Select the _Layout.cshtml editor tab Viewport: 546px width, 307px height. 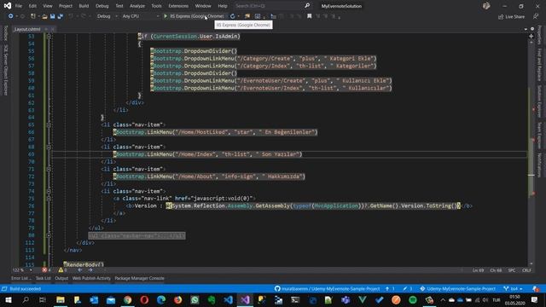26,29
